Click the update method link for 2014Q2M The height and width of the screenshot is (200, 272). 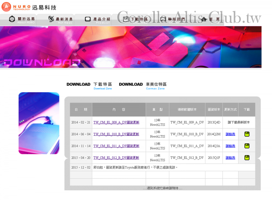[x=230, y=134]
